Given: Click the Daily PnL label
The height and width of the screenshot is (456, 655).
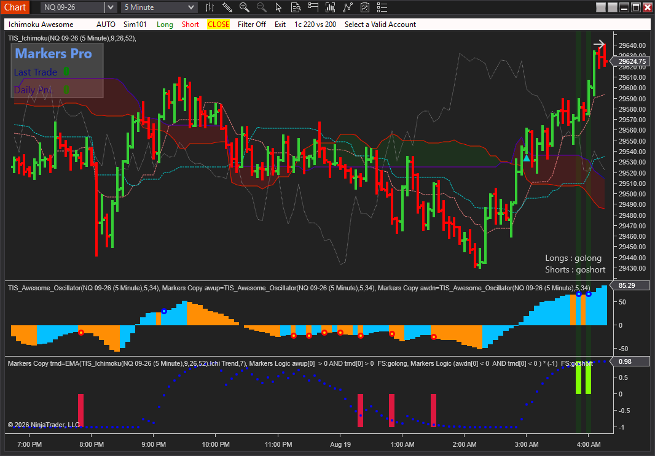Looking at the screenshot, I should (33, 90).
